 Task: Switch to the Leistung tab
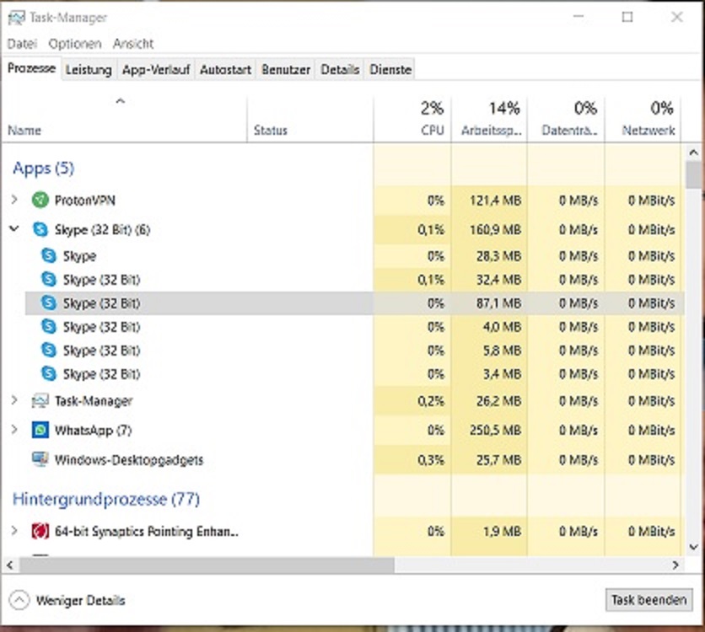coord(89,70)
